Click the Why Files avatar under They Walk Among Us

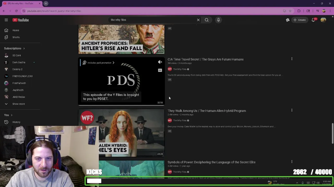[170, 121]
